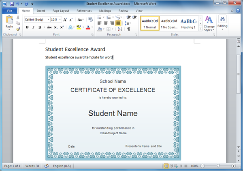Toggle Bold formatting
This screenshot has width=243, height=171.
click(27, 27)
